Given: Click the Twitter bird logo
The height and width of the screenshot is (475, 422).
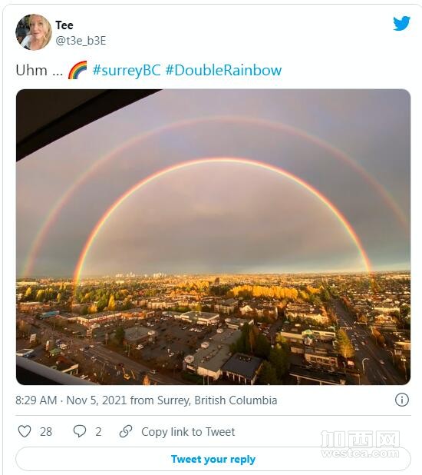Looking at the screenshot, I should coord(401,23).
